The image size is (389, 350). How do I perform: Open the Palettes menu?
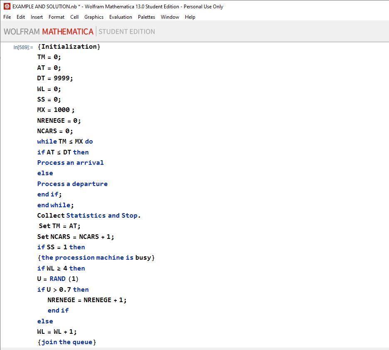[146, 17]
